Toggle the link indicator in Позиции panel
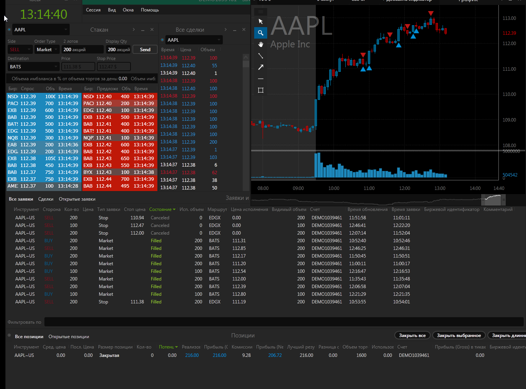 point(9,336)
